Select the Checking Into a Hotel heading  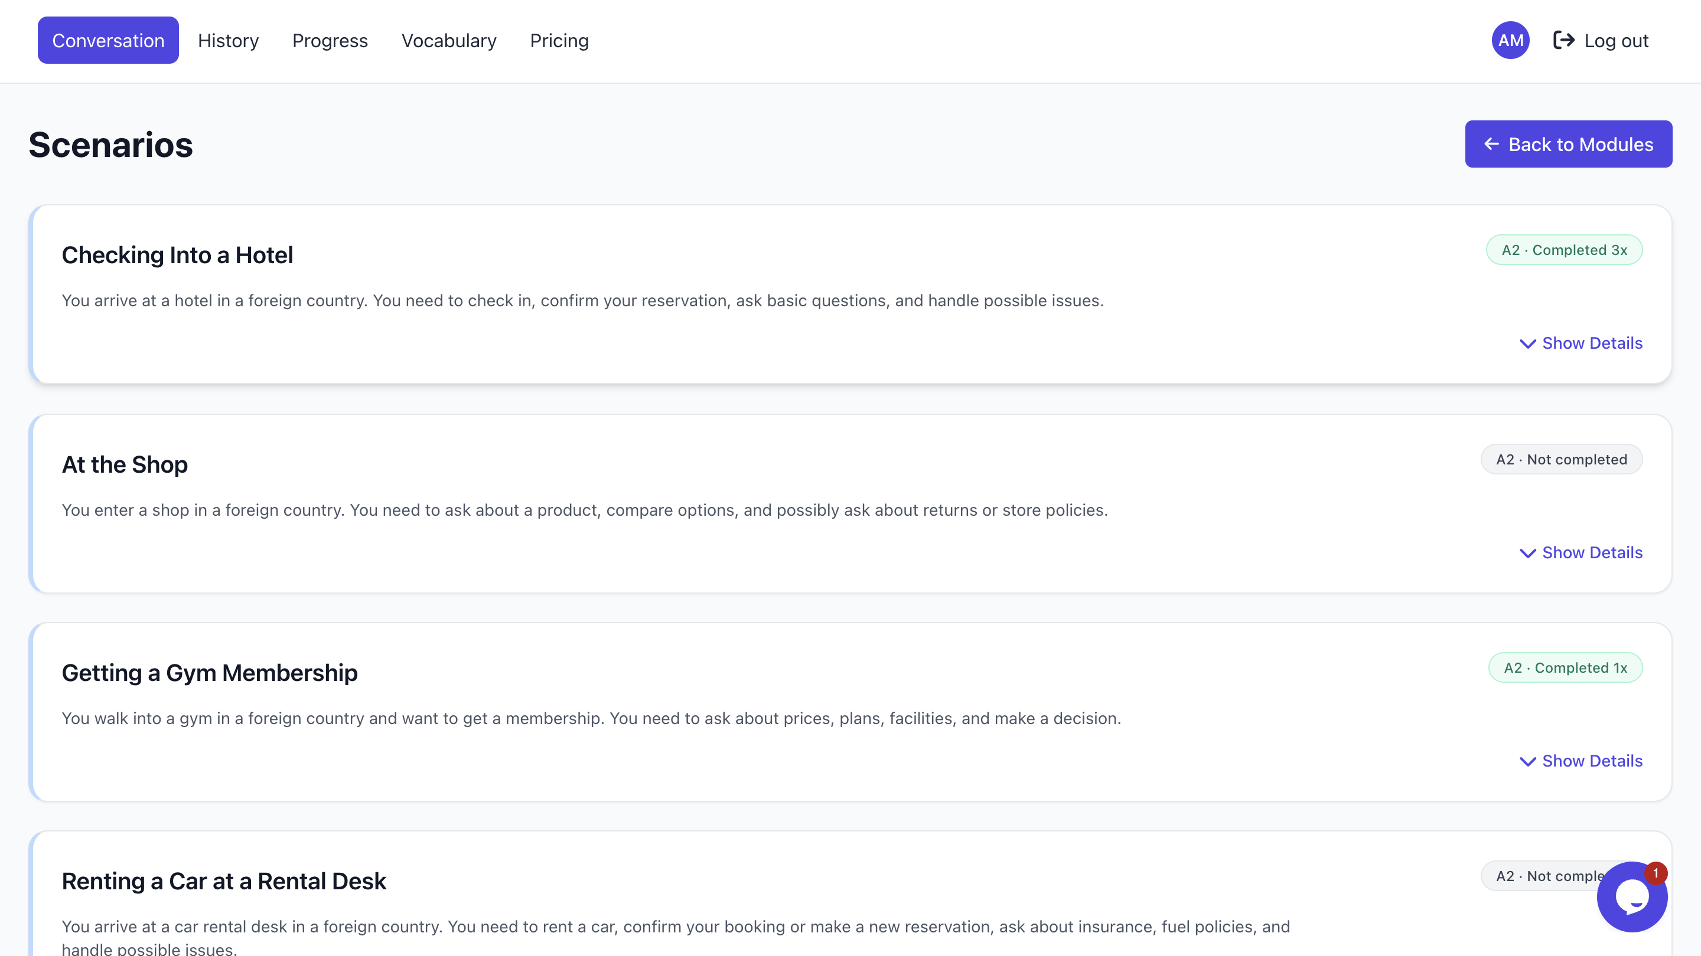177,255
